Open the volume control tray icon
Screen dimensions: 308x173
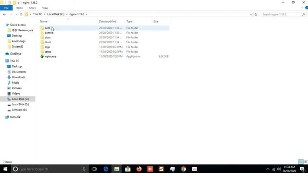pyautogui.click(x=279, y=169)
